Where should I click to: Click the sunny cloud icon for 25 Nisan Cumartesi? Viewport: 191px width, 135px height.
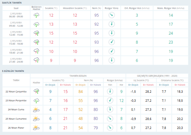[36, 118]
